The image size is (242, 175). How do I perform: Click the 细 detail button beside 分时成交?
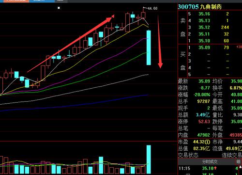[x=238, y=161]
